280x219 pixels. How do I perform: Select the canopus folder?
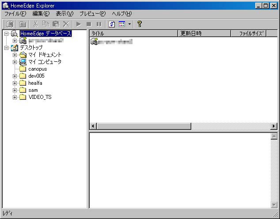(38, 69)
